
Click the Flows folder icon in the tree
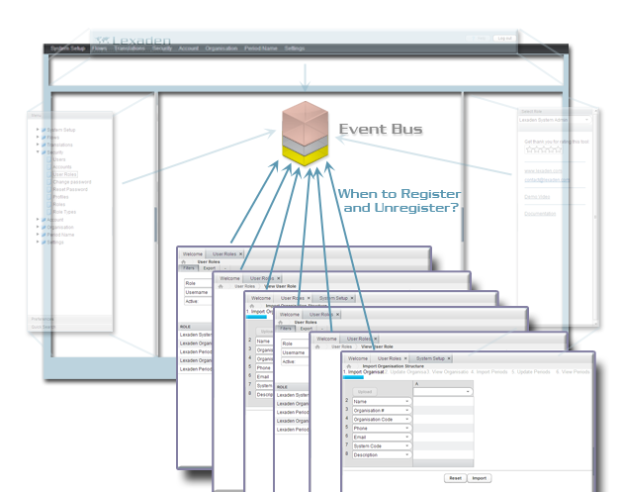[44, 138]
